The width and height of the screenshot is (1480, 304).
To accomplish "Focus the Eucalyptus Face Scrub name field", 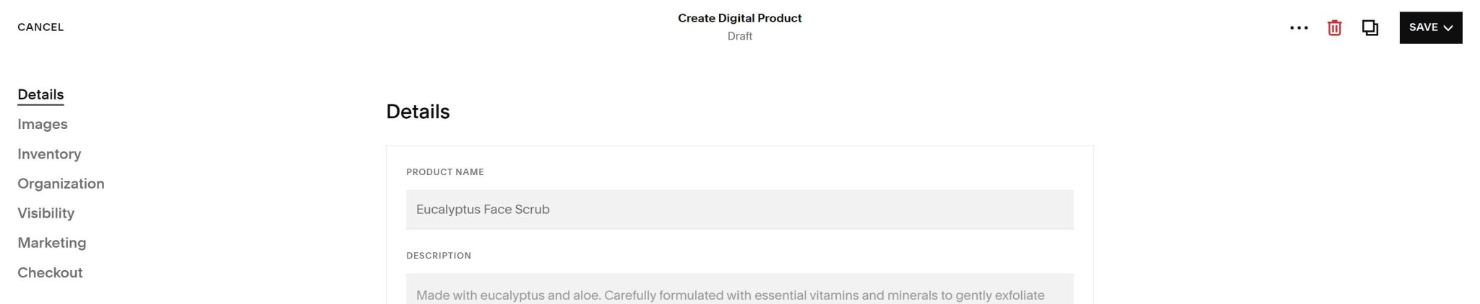I will tap(739, 210).
